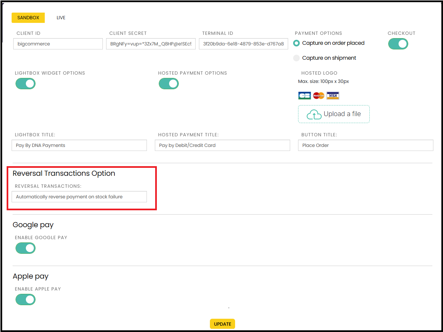Image resolution: width=443 pixels, height=332 pixels.
Task: Click the cloud upload icon
Action: (314, 114)
